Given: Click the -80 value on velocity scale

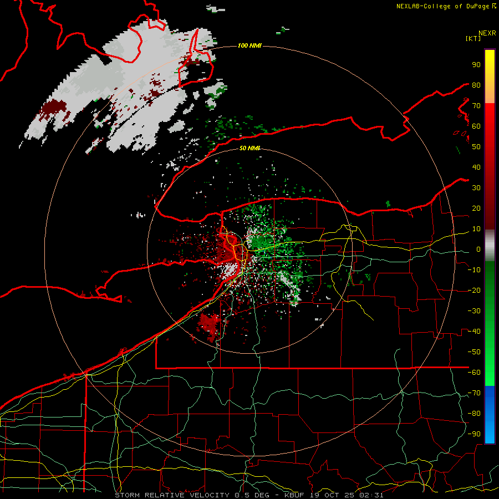Looking at the screenshot, I should 474,414.
